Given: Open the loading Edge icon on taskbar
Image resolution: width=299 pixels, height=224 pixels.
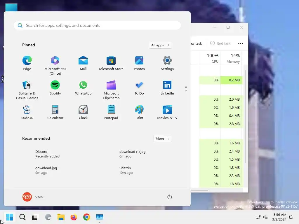Looking at the screenshot, I should click(48, 217).
